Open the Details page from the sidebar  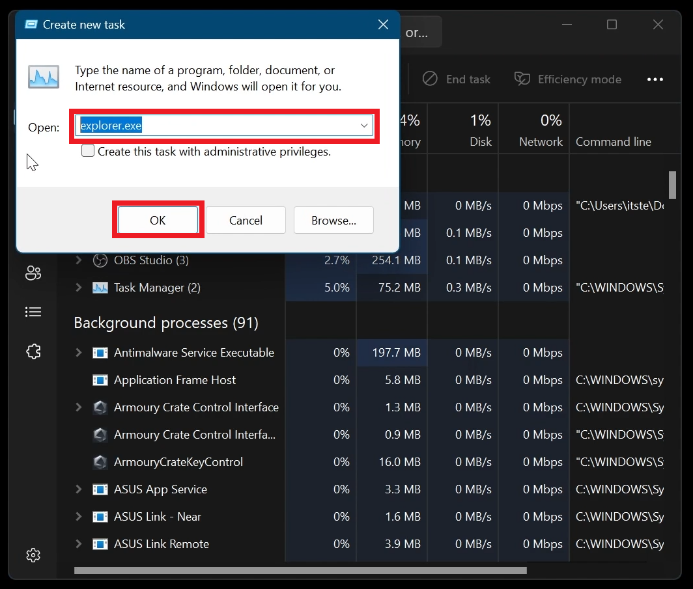pos(33,312)
